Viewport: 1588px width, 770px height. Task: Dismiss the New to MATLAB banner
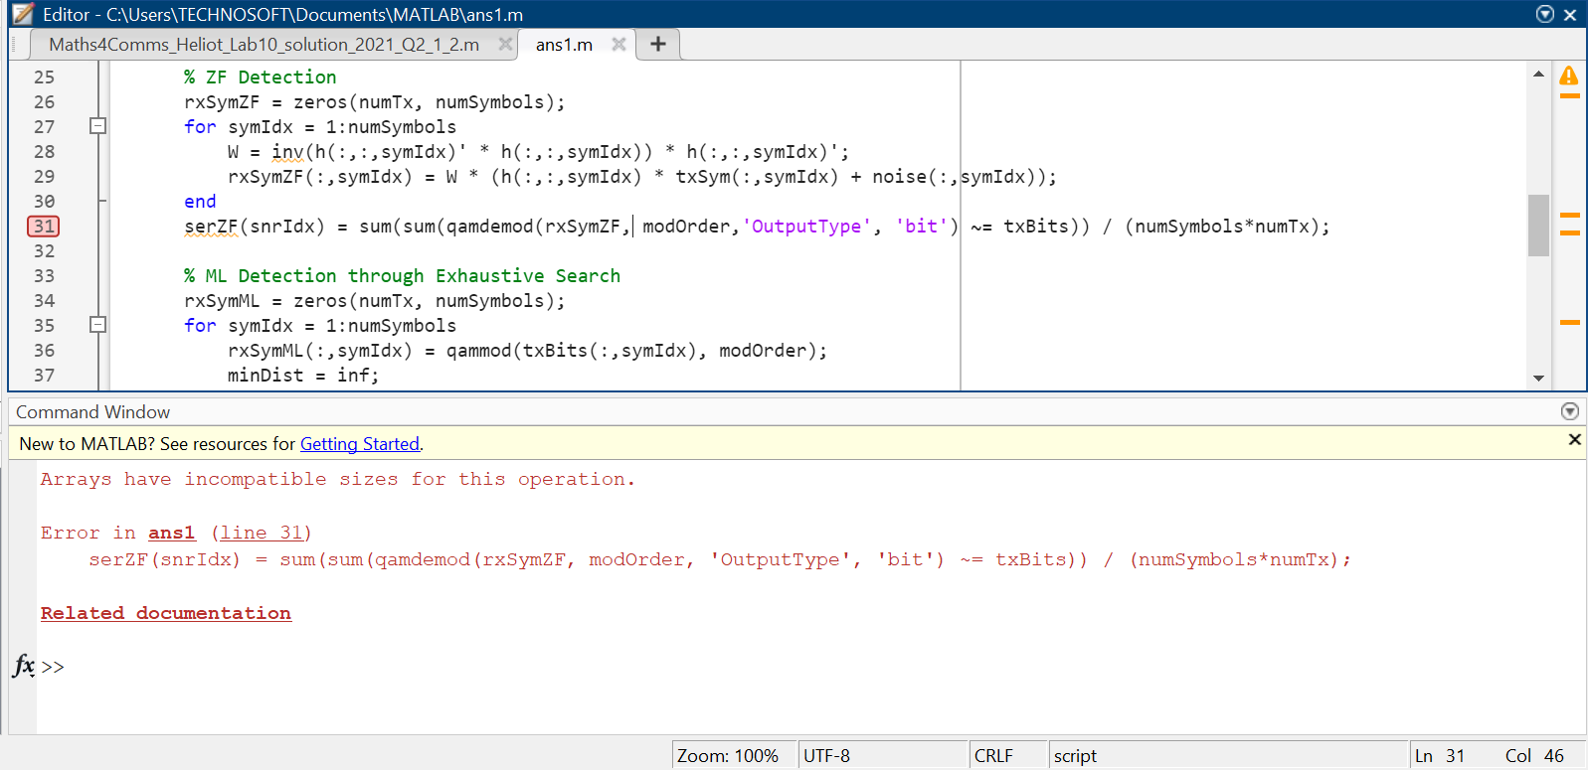tap(1575, 439)
